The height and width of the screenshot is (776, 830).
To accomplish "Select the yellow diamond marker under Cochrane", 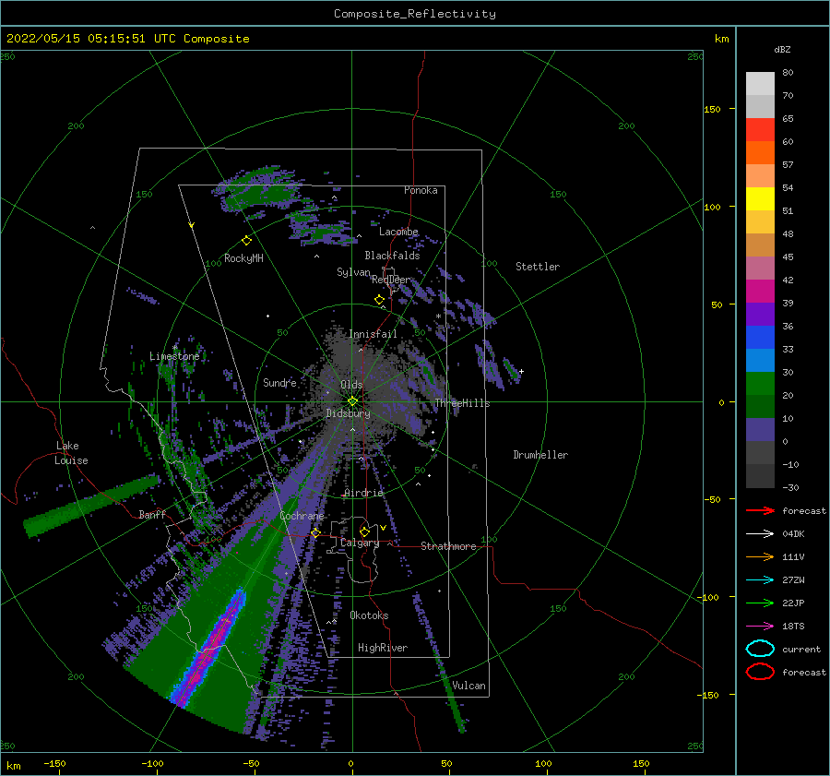I will [315, 533].
